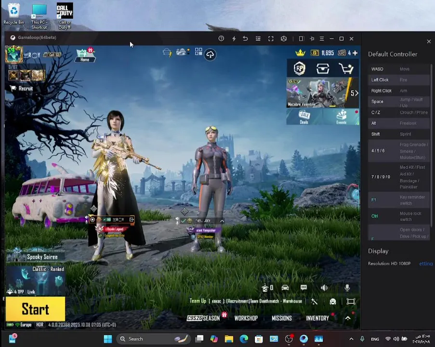Open the C9S26 SEASON tab

point(203,318)
